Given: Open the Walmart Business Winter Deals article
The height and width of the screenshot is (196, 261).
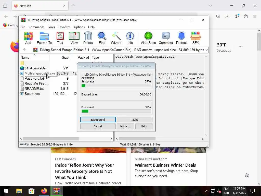Looking at the screenshot, I should pos(165,165).
